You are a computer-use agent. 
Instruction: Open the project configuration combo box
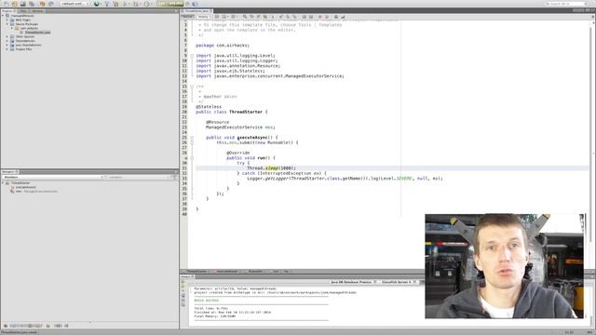pyautogui.click(x=74, y=4)
